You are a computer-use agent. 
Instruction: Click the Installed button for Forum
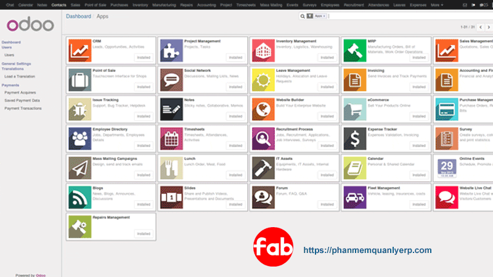pos(327,204)
